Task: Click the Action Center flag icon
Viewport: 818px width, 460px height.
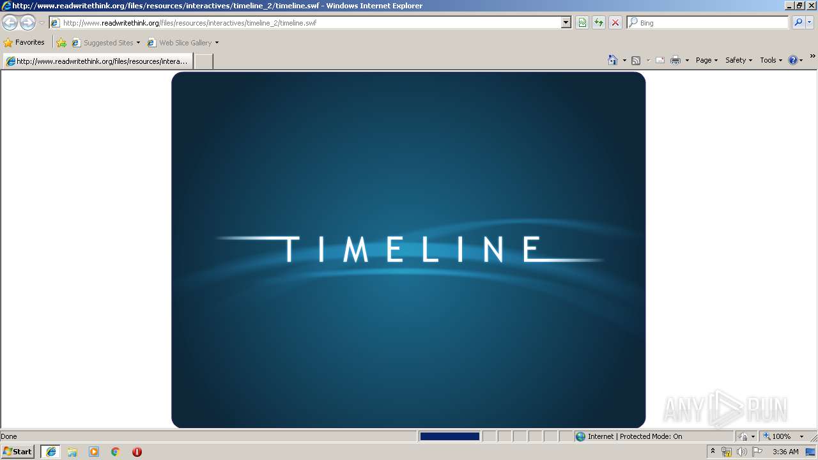Action: coord(757,452)
